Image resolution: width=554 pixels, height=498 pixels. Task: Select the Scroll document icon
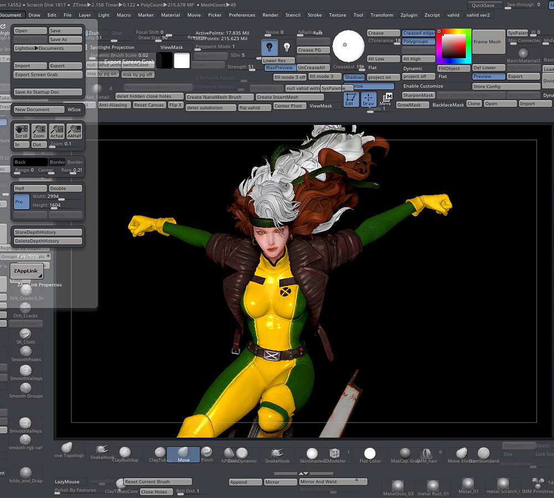(21, 131)
